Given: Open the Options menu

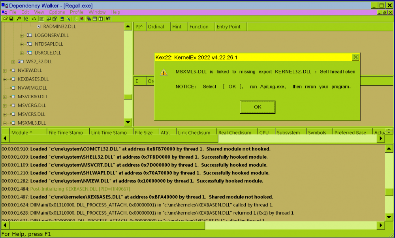Looking at the screenshot, I should point(57,12).
